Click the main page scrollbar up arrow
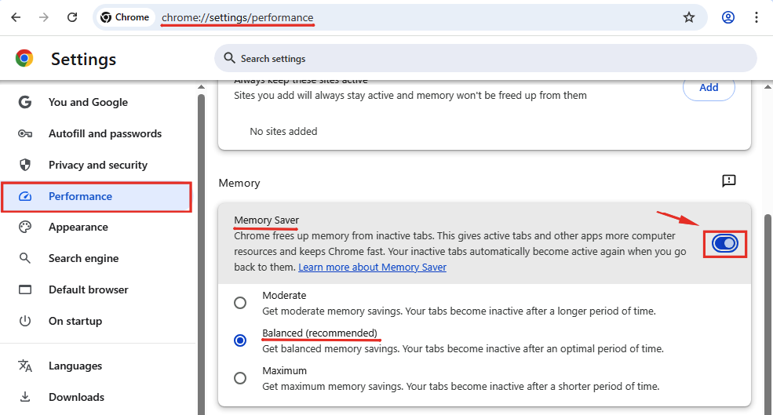Screen dimensions: 773x415 (x=768, y=87)
